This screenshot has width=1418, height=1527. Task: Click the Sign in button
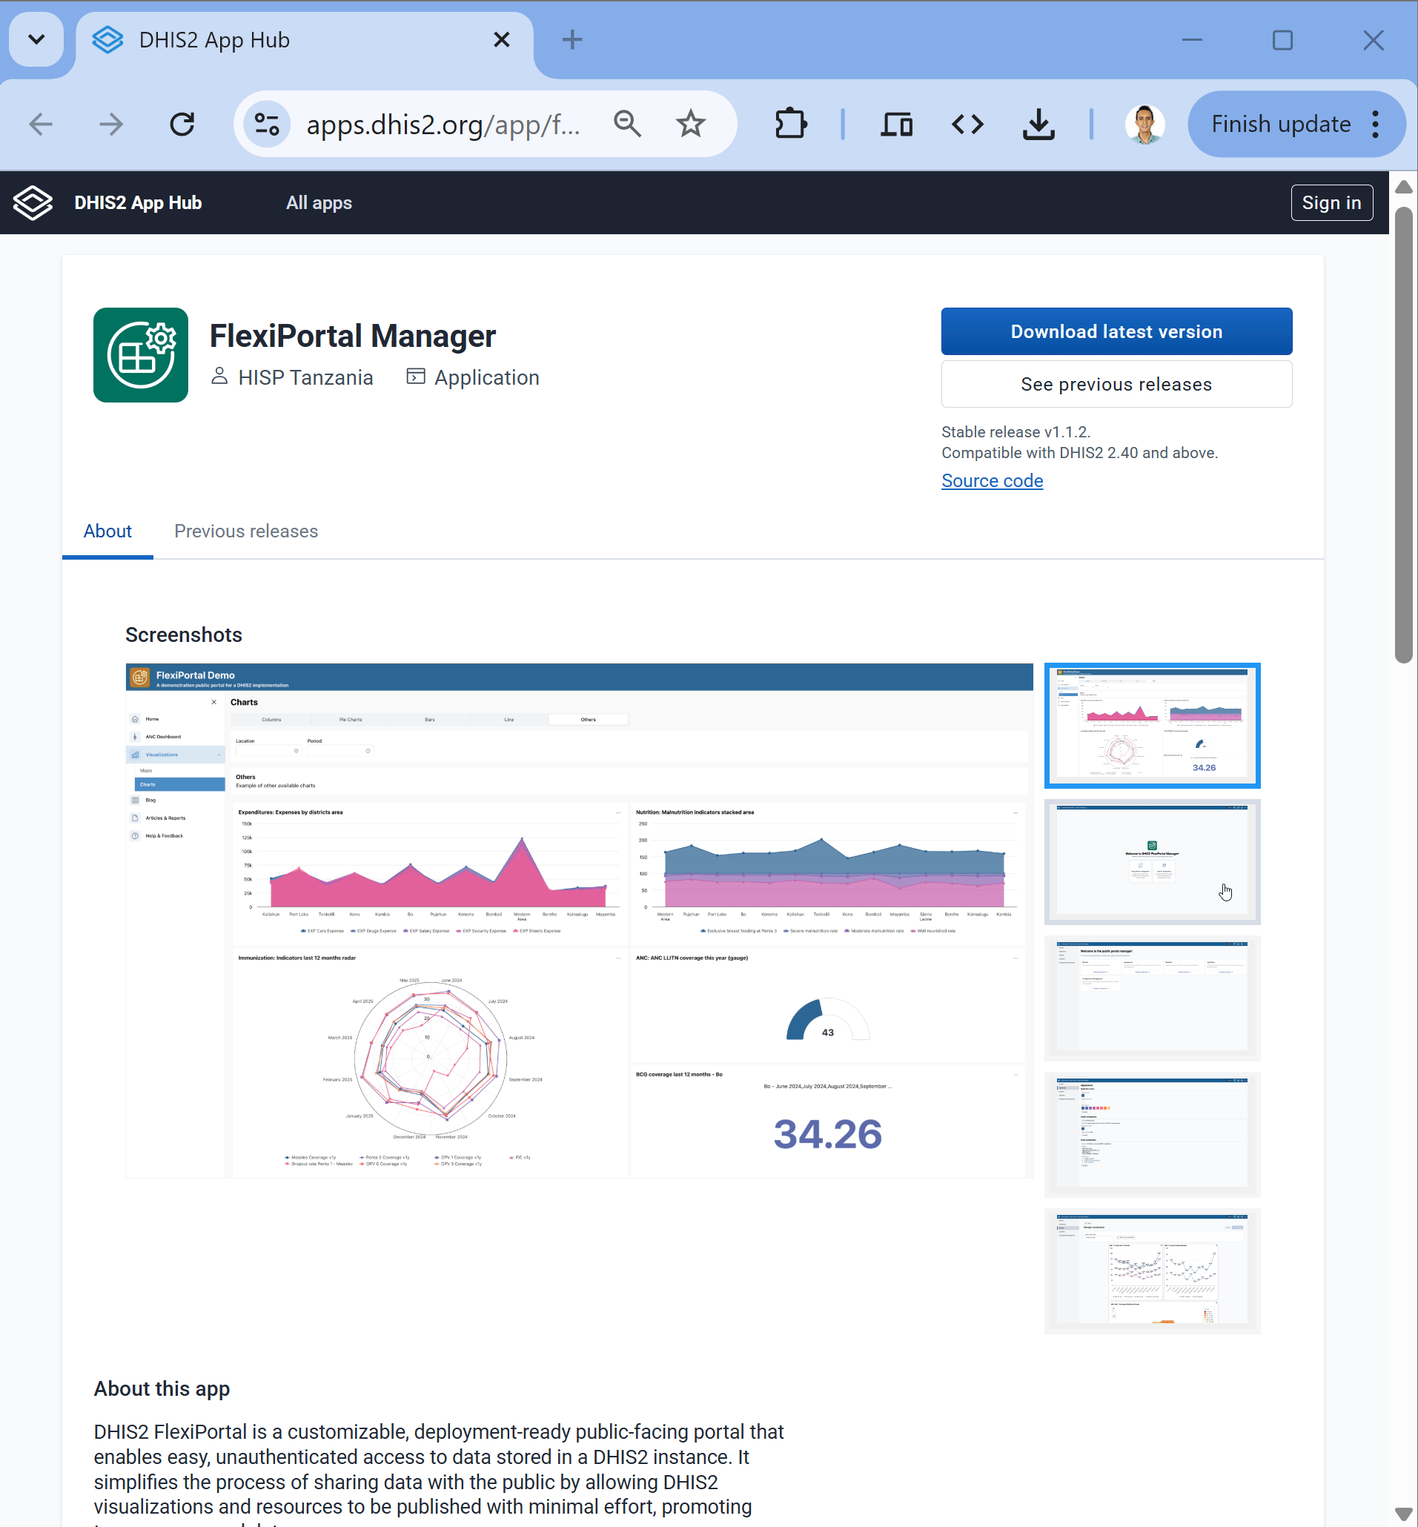1331,202
